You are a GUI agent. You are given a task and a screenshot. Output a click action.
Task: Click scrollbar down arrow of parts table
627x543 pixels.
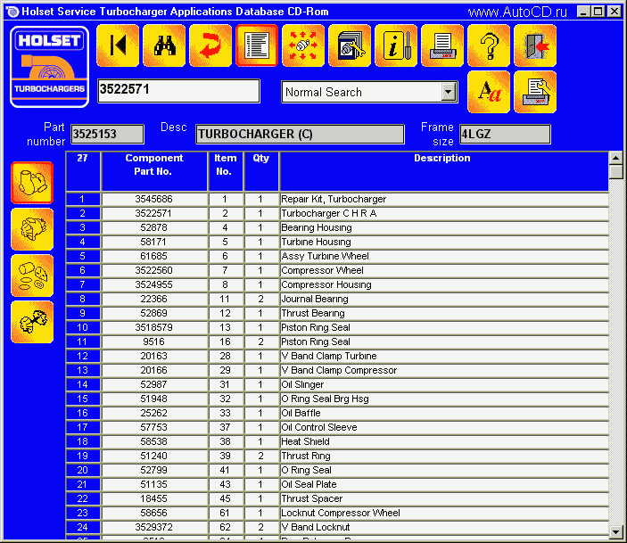616,532
